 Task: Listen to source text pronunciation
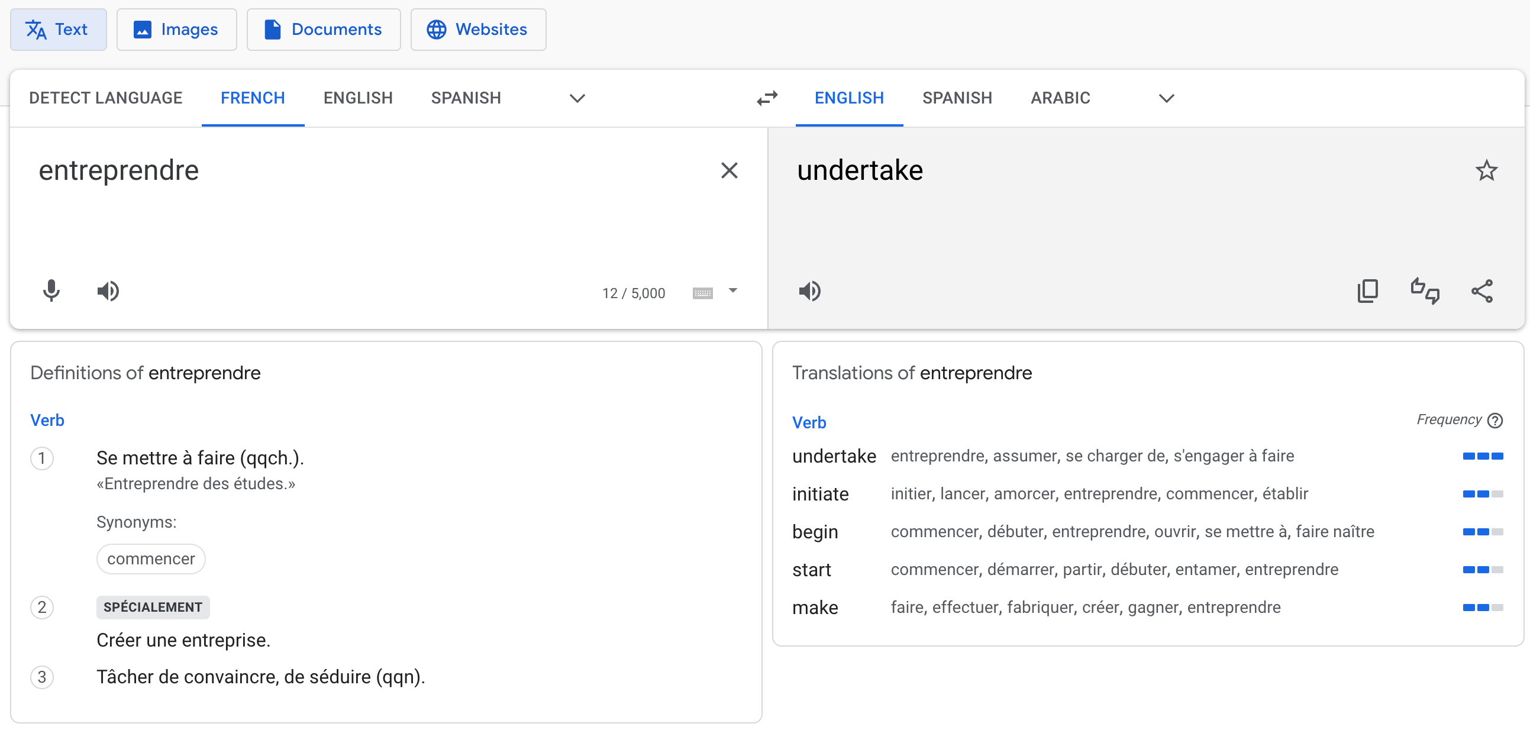(x=108, y=291)
